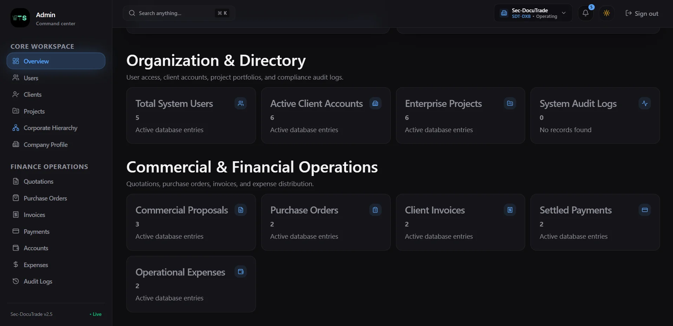The image size is (673, 326).
Task: Click the Client Invoices card icon
Action: click(510, 210)
